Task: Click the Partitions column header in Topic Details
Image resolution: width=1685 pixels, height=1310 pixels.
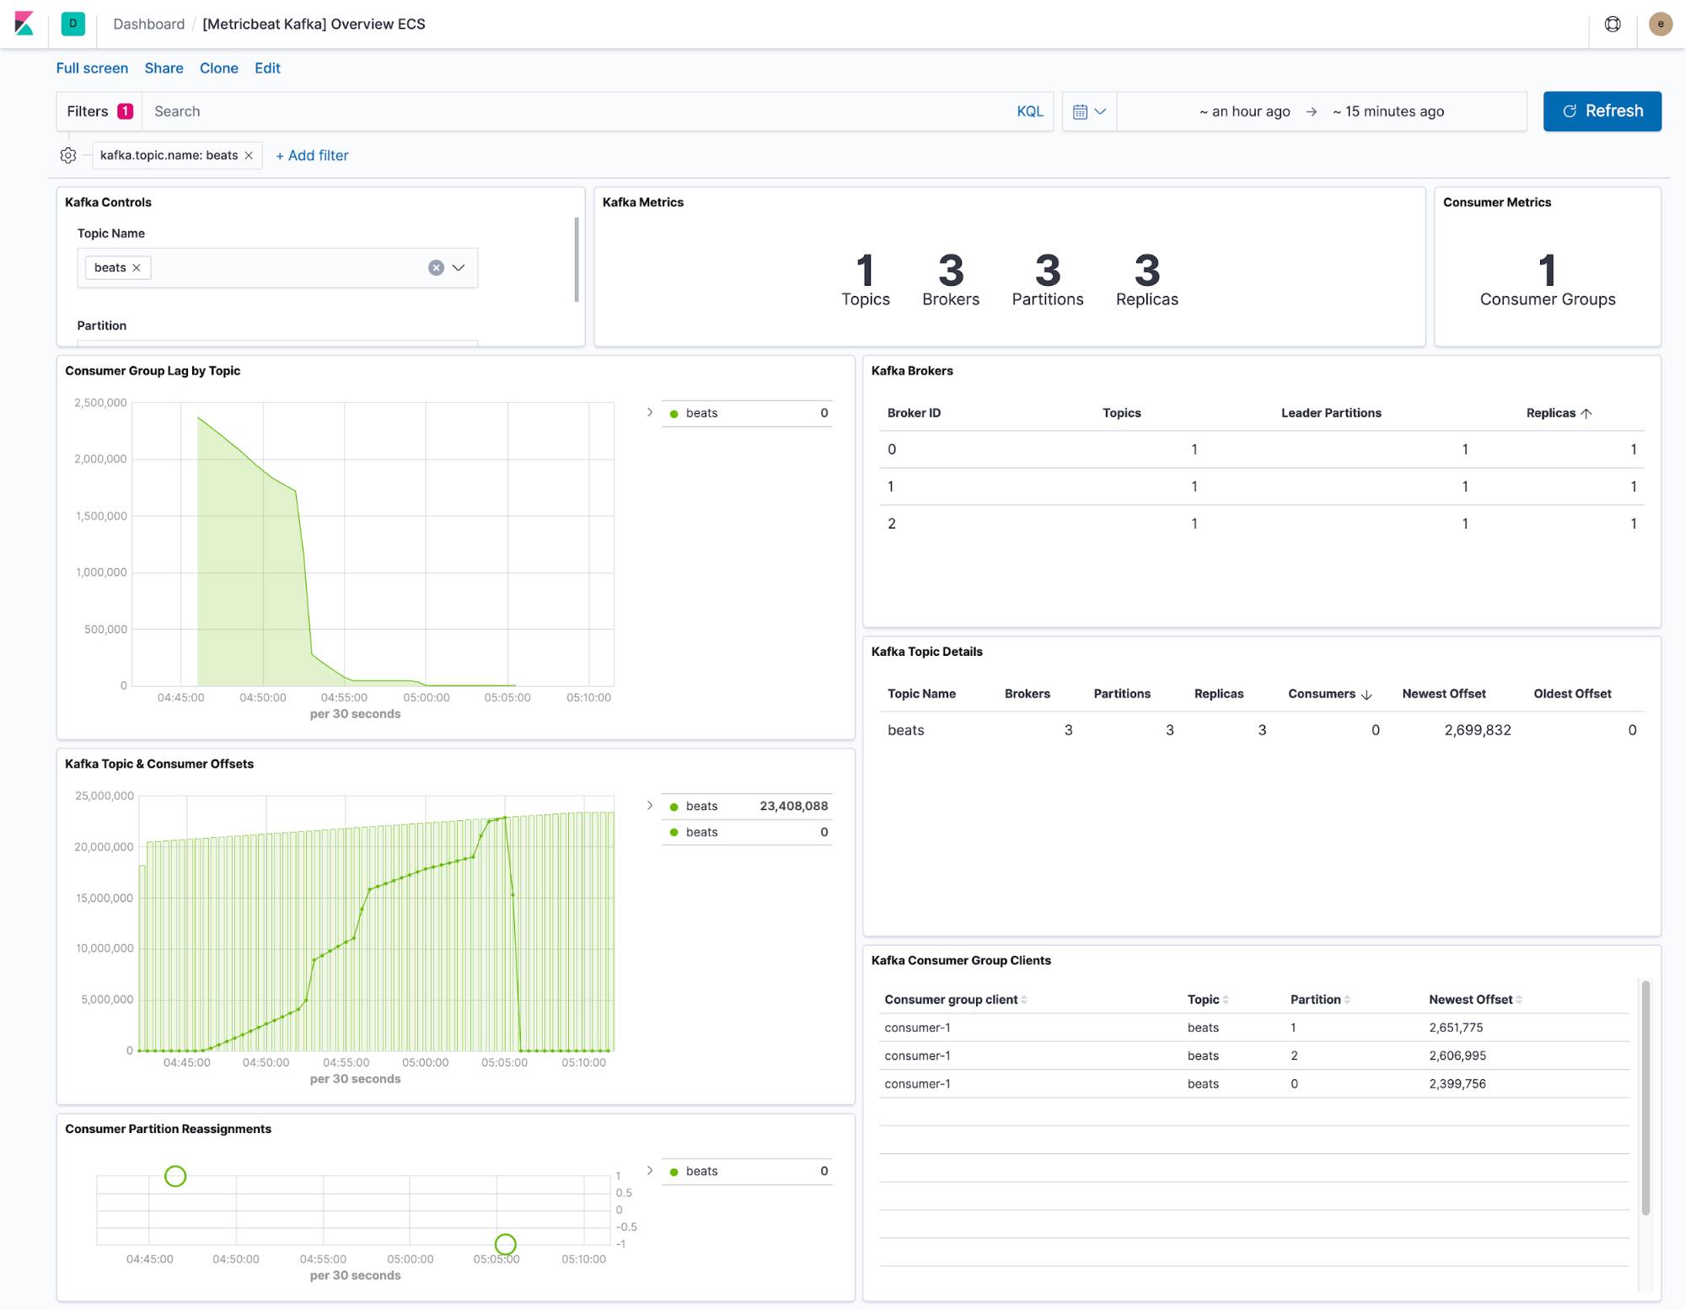Action: [x=1122, y=694]
